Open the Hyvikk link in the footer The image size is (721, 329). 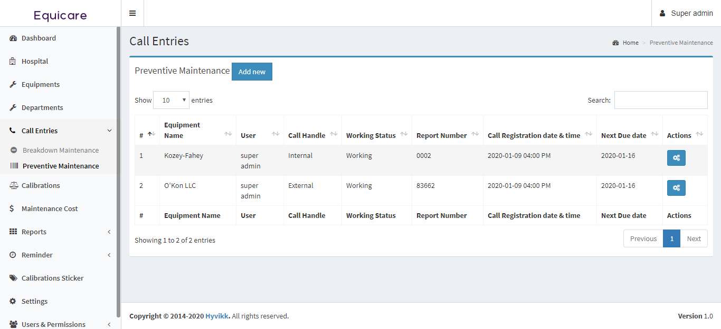click(x=217, y=316)
